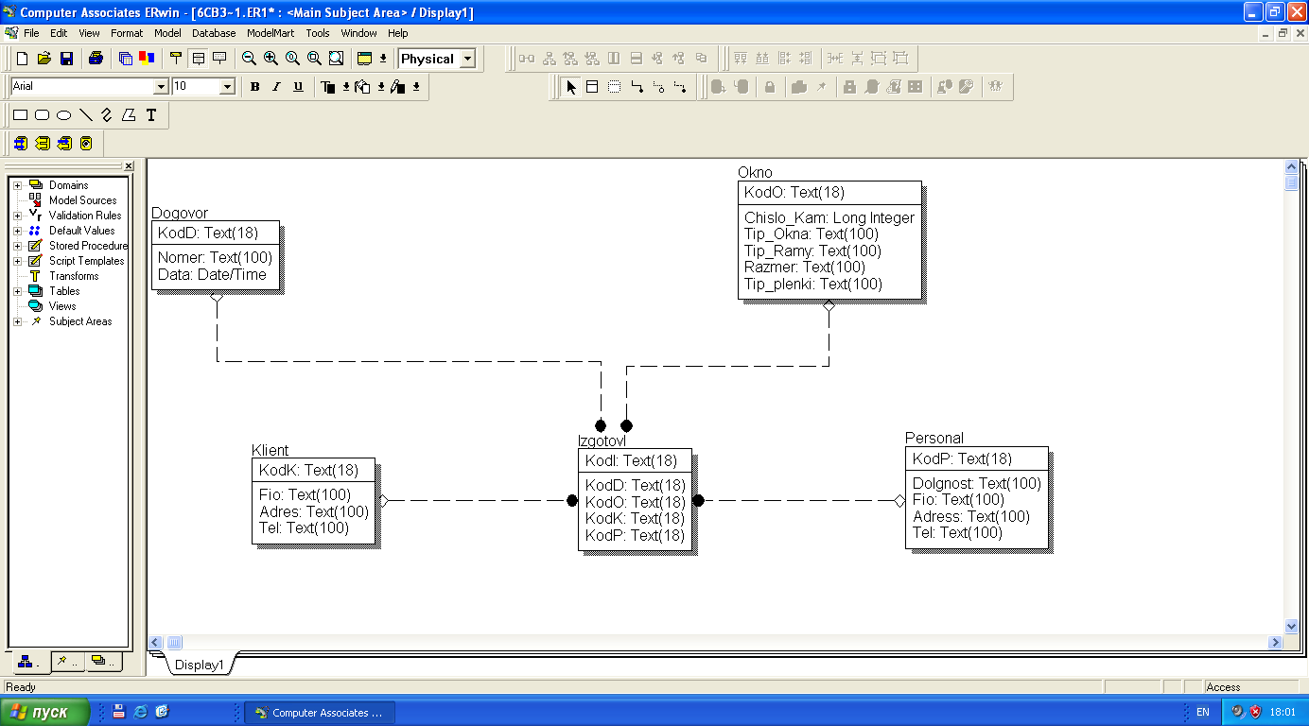Click the EN language indicator in tray
The height and width of the screenshot is (726, 1309).
point(1203,713)
